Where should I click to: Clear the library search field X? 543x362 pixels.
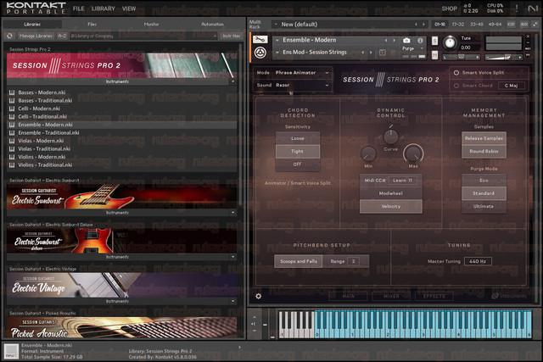coord(215,36)
